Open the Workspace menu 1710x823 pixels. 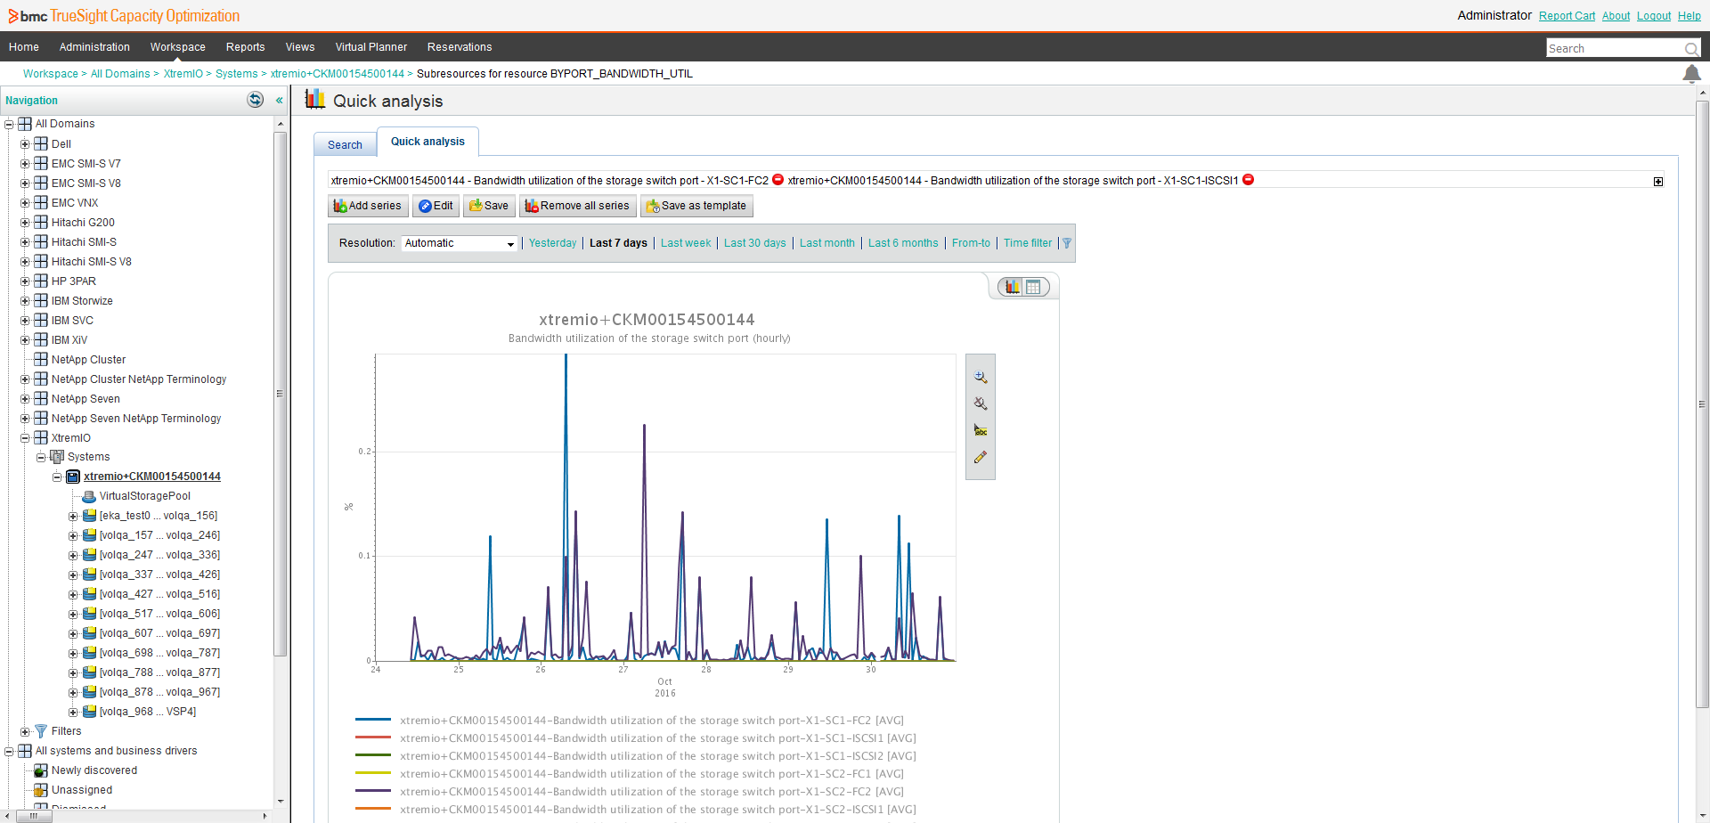click(x=177, y=47)
